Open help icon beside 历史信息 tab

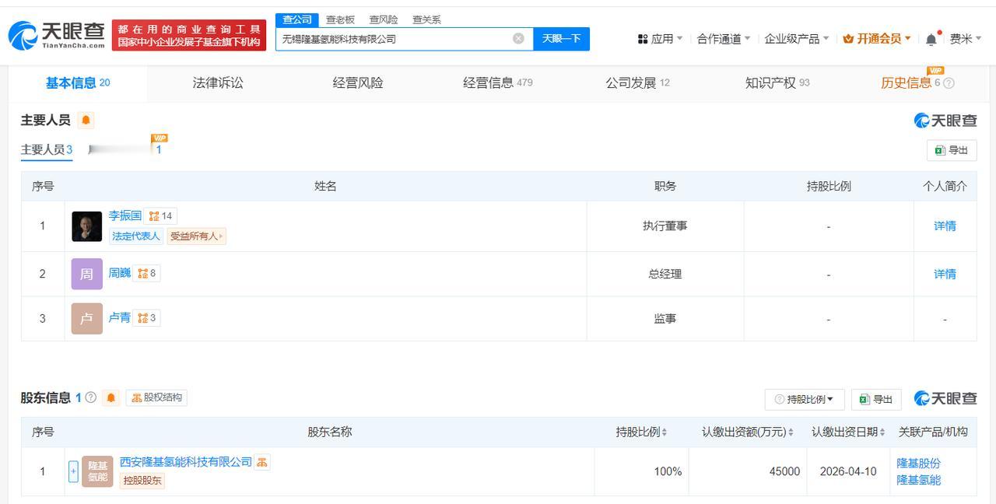click(949, 83)
